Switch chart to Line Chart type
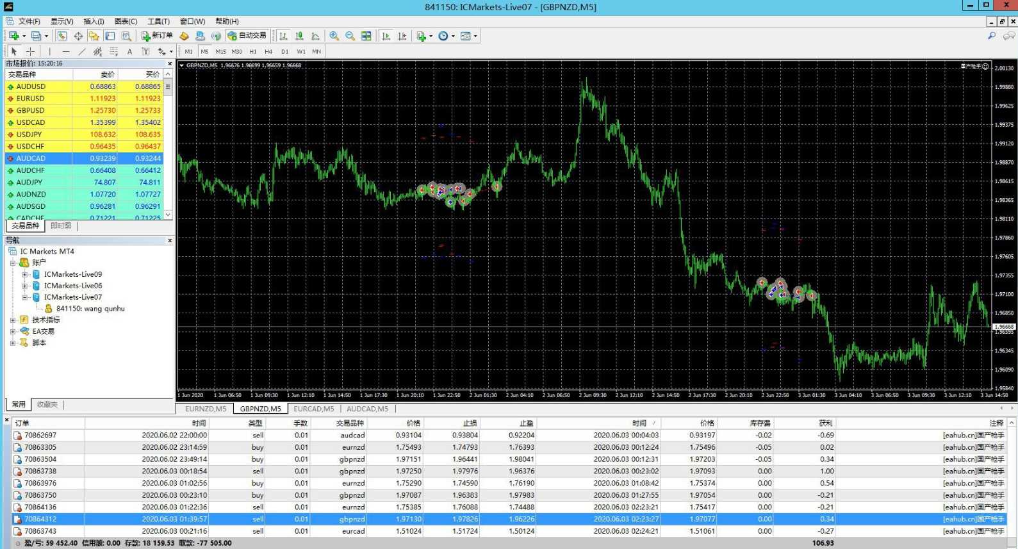The width and height of the screenshot is (1018, 549). pos(315,36)
